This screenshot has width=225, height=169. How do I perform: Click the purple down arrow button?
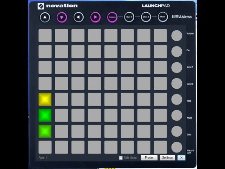click(62, 17)
